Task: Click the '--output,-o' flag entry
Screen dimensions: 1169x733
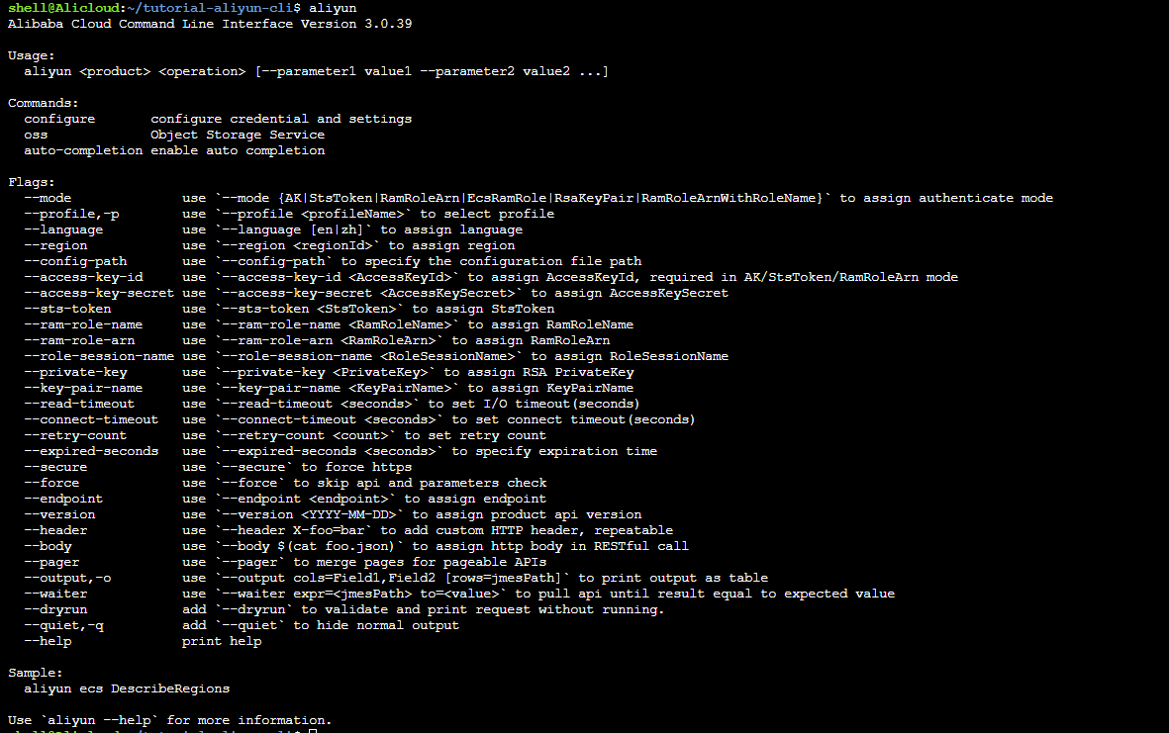Action: (67, 578)
